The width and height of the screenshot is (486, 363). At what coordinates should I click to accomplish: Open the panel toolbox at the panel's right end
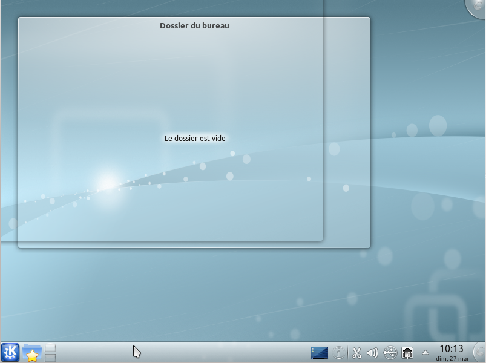pos(480,353)
